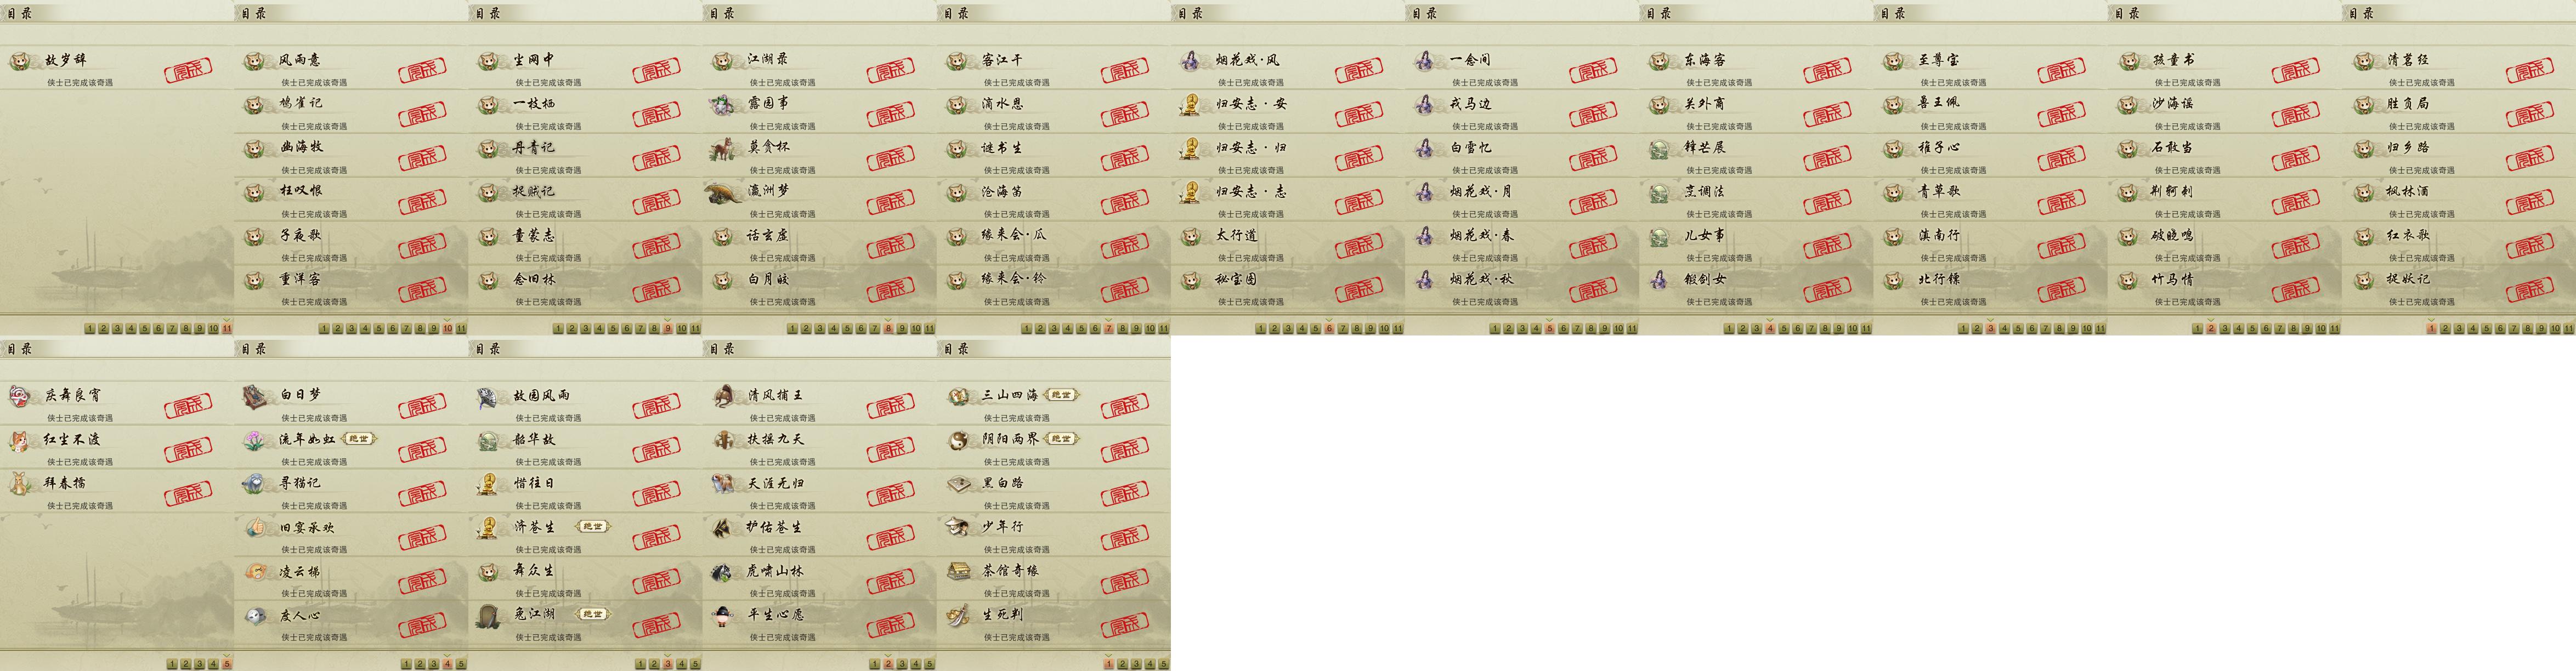
Task: Click the red seal stamp on 故岁辞 row
Action: (x=188, y=71)
